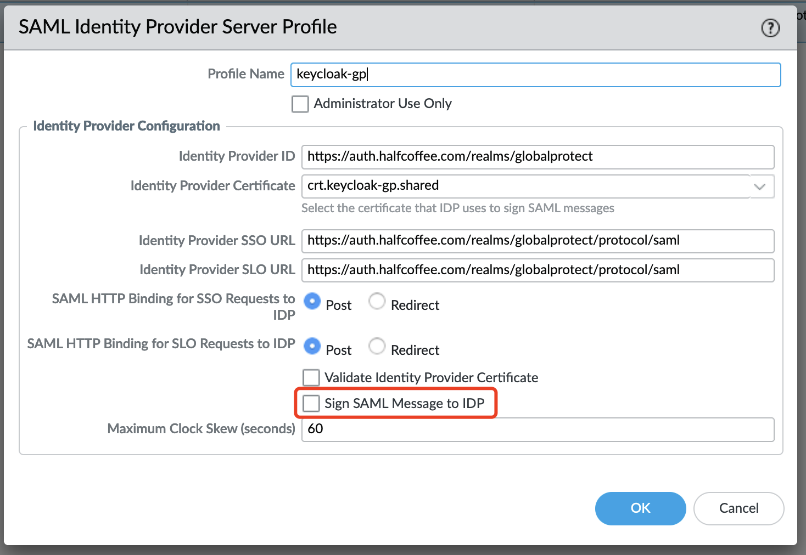Select Post binding for SLO requests
The width and height of the screenshot is (806, 555).
pos(312,346)
